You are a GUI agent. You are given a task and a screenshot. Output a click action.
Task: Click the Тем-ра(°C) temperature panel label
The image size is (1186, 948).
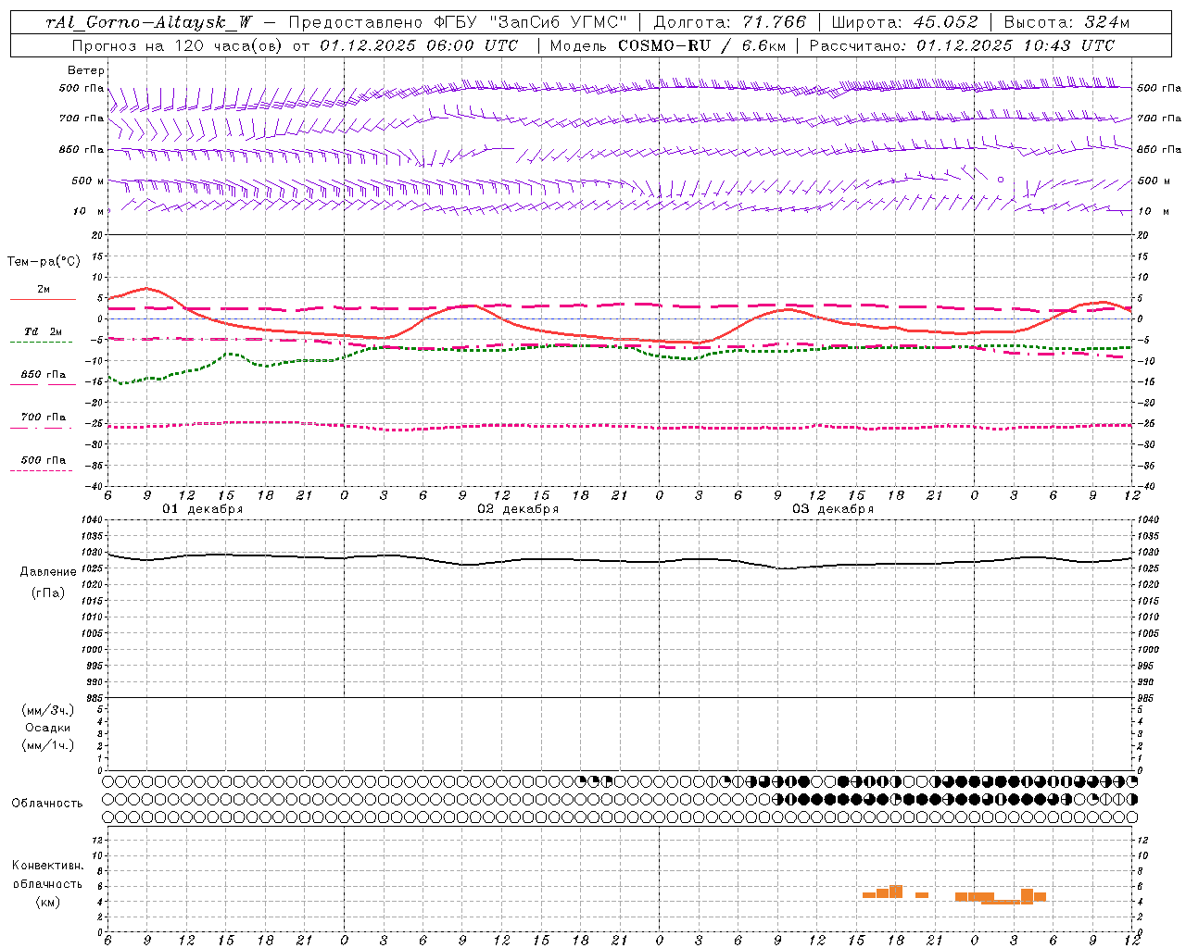(44, 262)
